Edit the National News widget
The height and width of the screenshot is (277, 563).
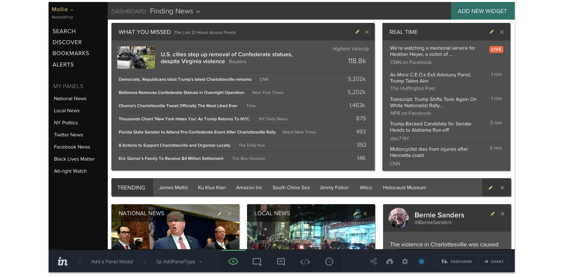coord(219,214)
